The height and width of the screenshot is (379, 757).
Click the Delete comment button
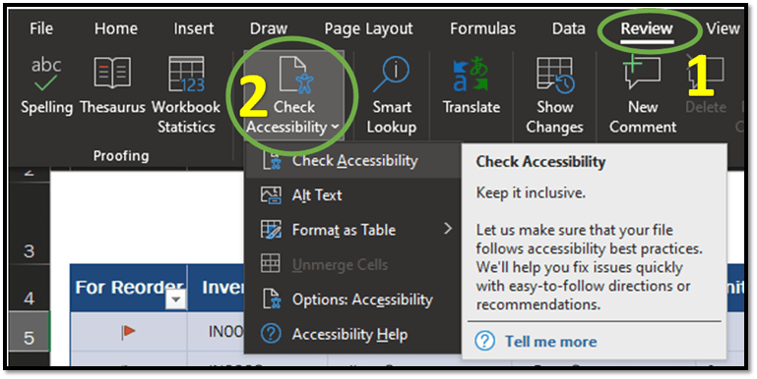[706, 86]
